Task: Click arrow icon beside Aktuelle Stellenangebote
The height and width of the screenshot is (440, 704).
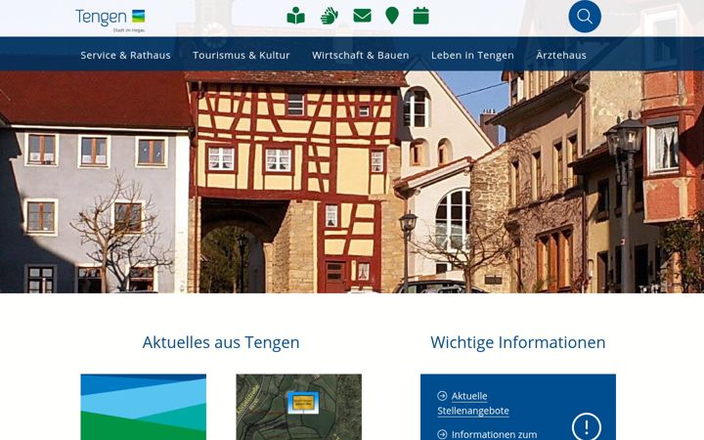Action: pos(442,396)
